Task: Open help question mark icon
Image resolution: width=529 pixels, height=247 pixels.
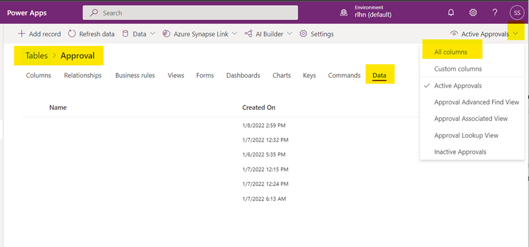Action: (x=495, y=13)
